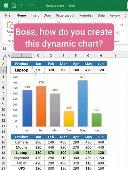Select the Mobile product cell

click(21, 147)
